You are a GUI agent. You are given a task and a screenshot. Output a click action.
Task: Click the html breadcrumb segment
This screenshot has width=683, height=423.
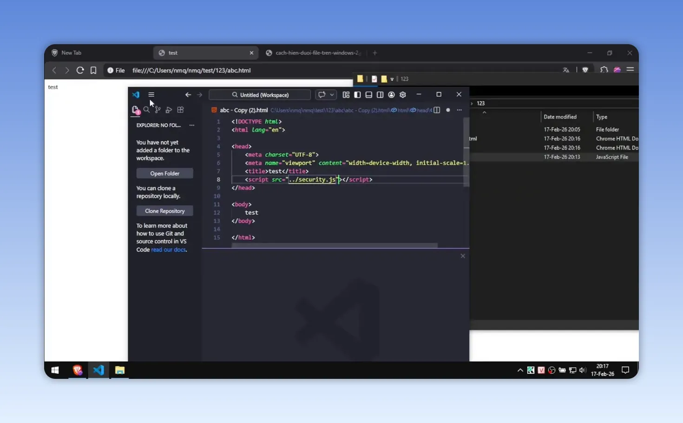(x=400, y=110)
